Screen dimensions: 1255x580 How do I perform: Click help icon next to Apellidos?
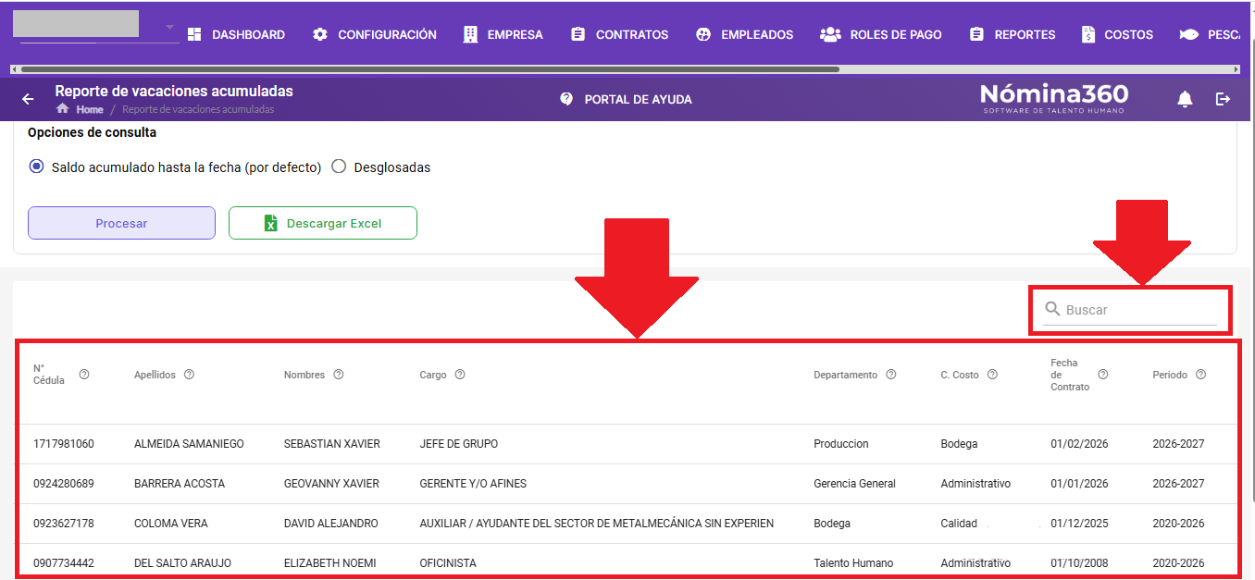coord(189,375)
